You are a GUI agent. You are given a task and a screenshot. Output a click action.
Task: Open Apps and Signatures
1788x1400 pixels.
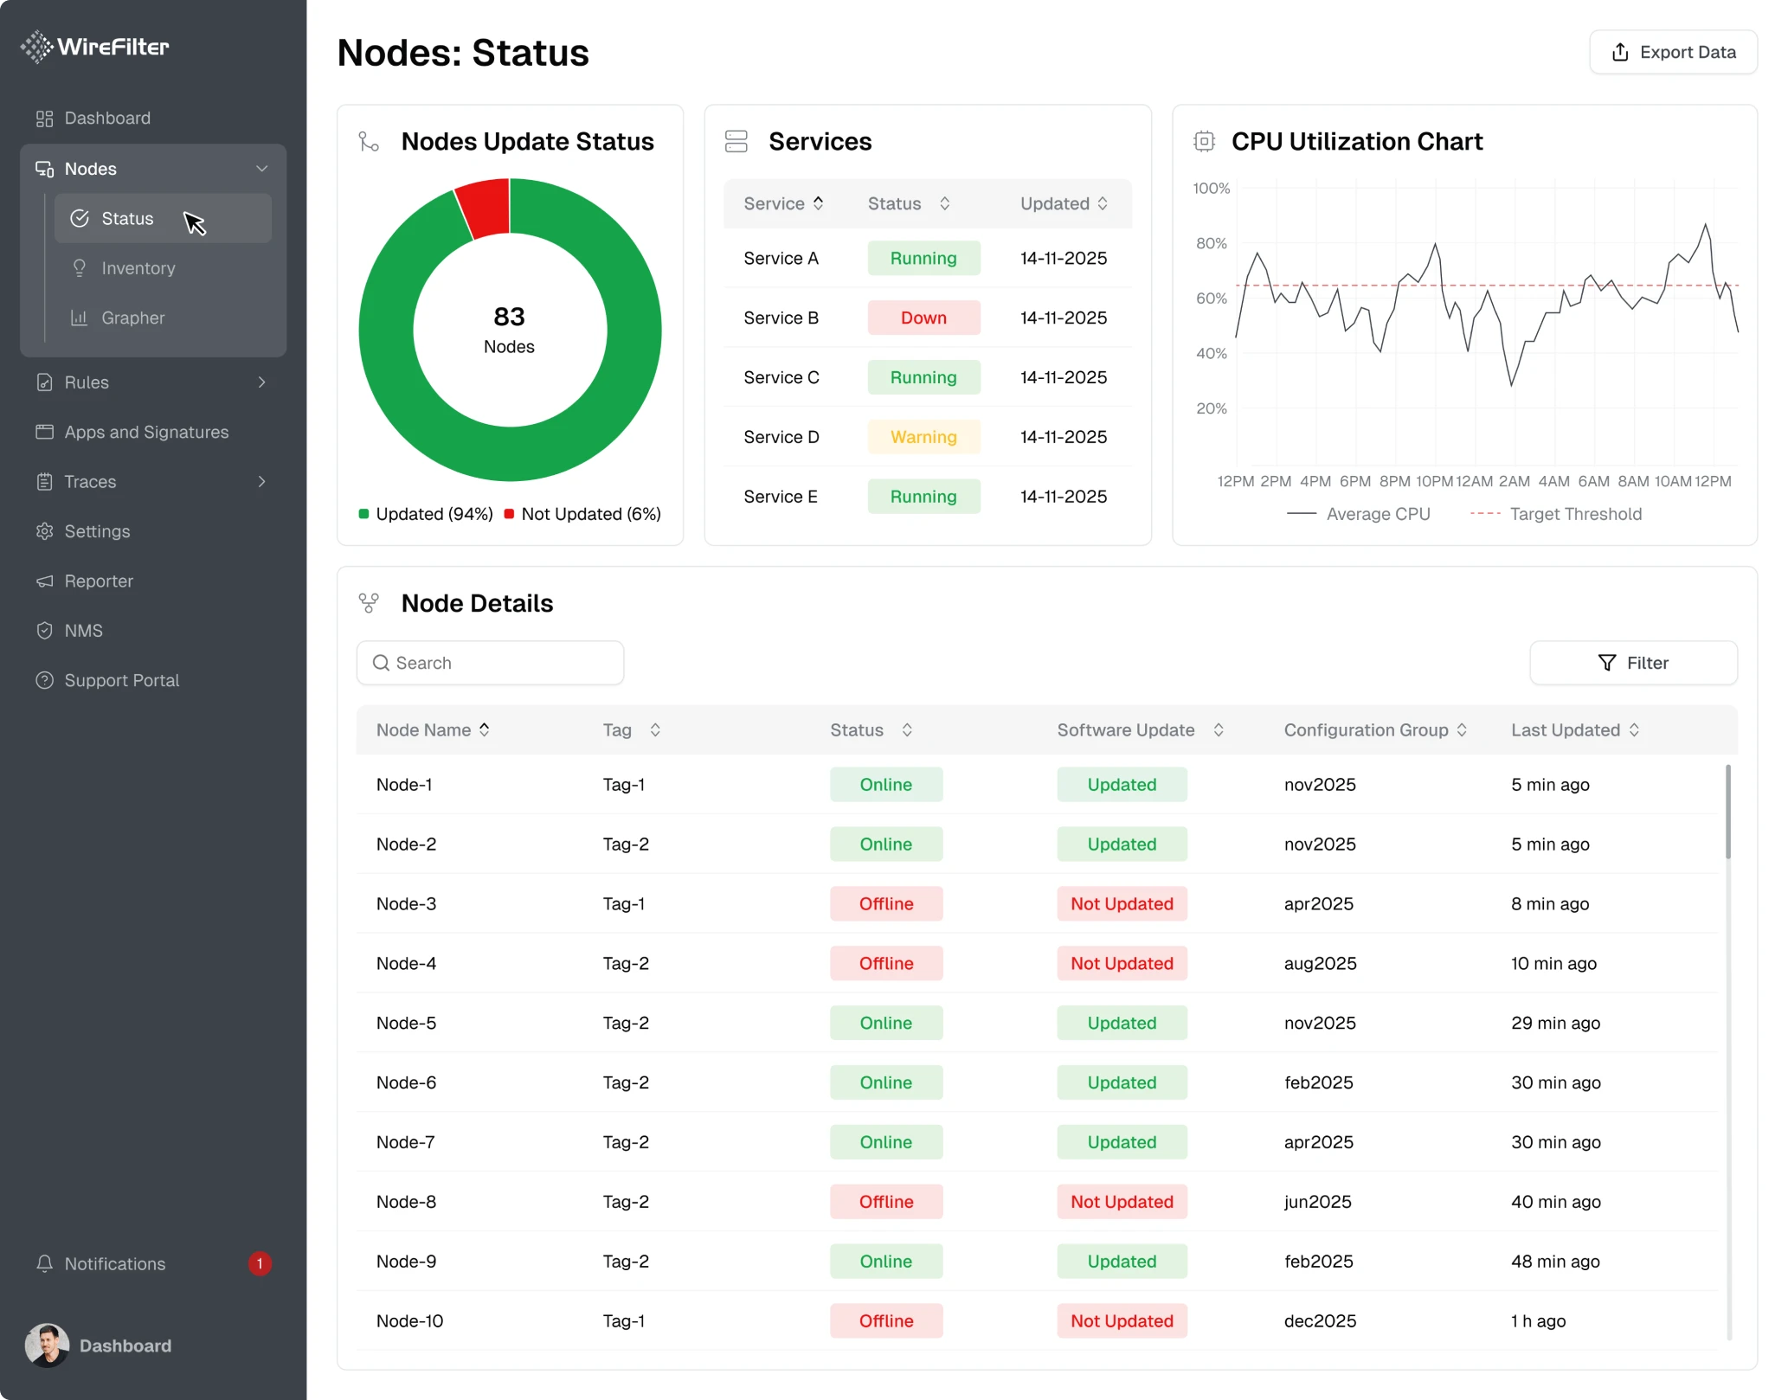coord(145,432)
